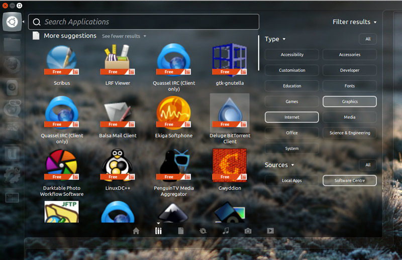The image size is (402, 260).
Task: Switch to the Files lens icon
Action: pos(181,231)
